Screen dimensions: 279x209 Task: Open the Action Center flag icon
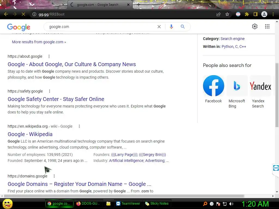[x=218, y=204]
